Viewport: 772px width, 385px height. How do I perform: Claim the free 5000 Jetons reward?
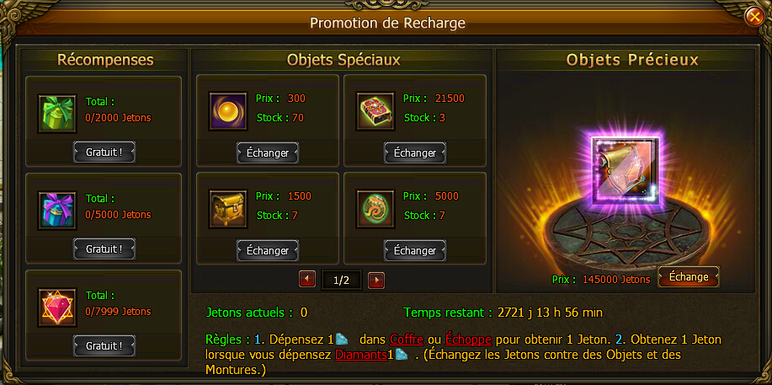tap(104, 249)
